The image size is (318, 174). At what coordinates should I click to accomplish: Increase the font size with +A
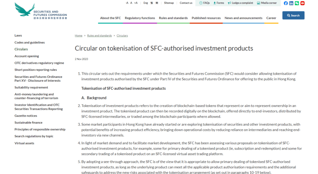(x=136, y=3)
